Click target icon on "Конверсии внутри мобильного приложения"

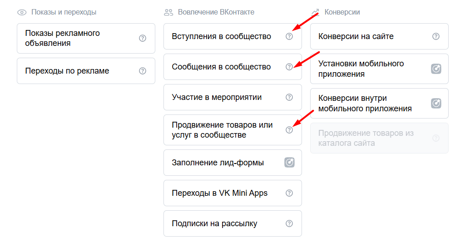436,103
